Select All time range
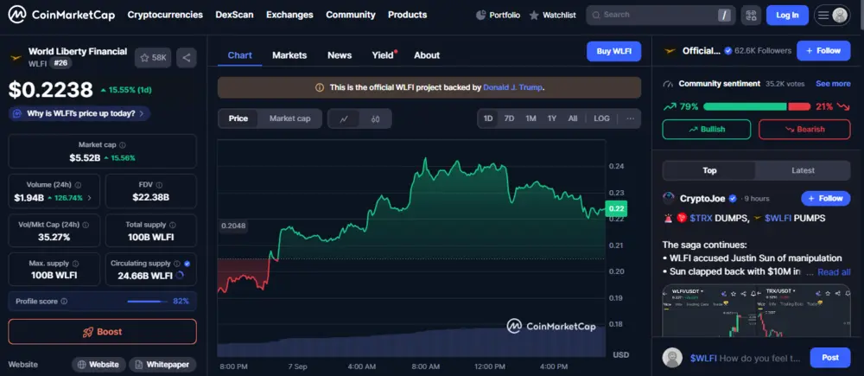Image resolution: width=864 pixels, height=376 pixels. [573, 118]
